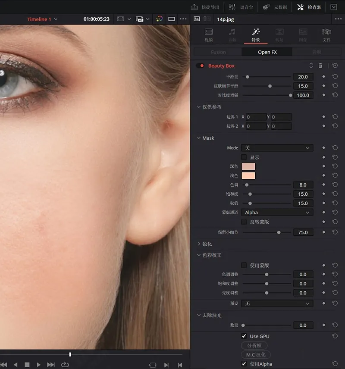
Task: Uncheck the Use GPU checkbox
Action: pyautogui.click(x=244, y=336)
